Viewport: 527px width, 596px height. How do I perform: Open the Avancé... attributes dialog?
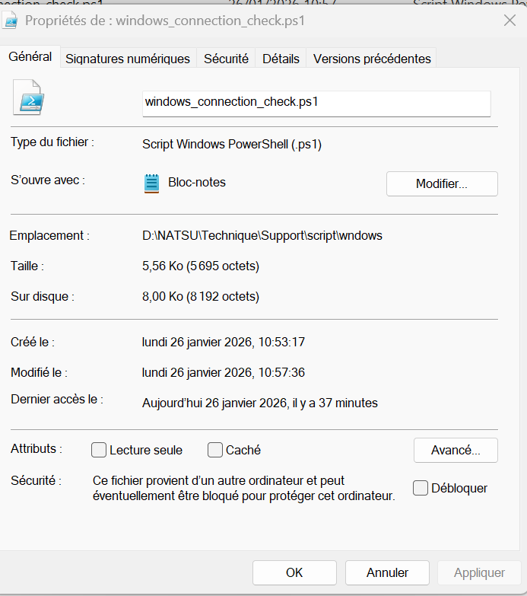tap(456, 450)
